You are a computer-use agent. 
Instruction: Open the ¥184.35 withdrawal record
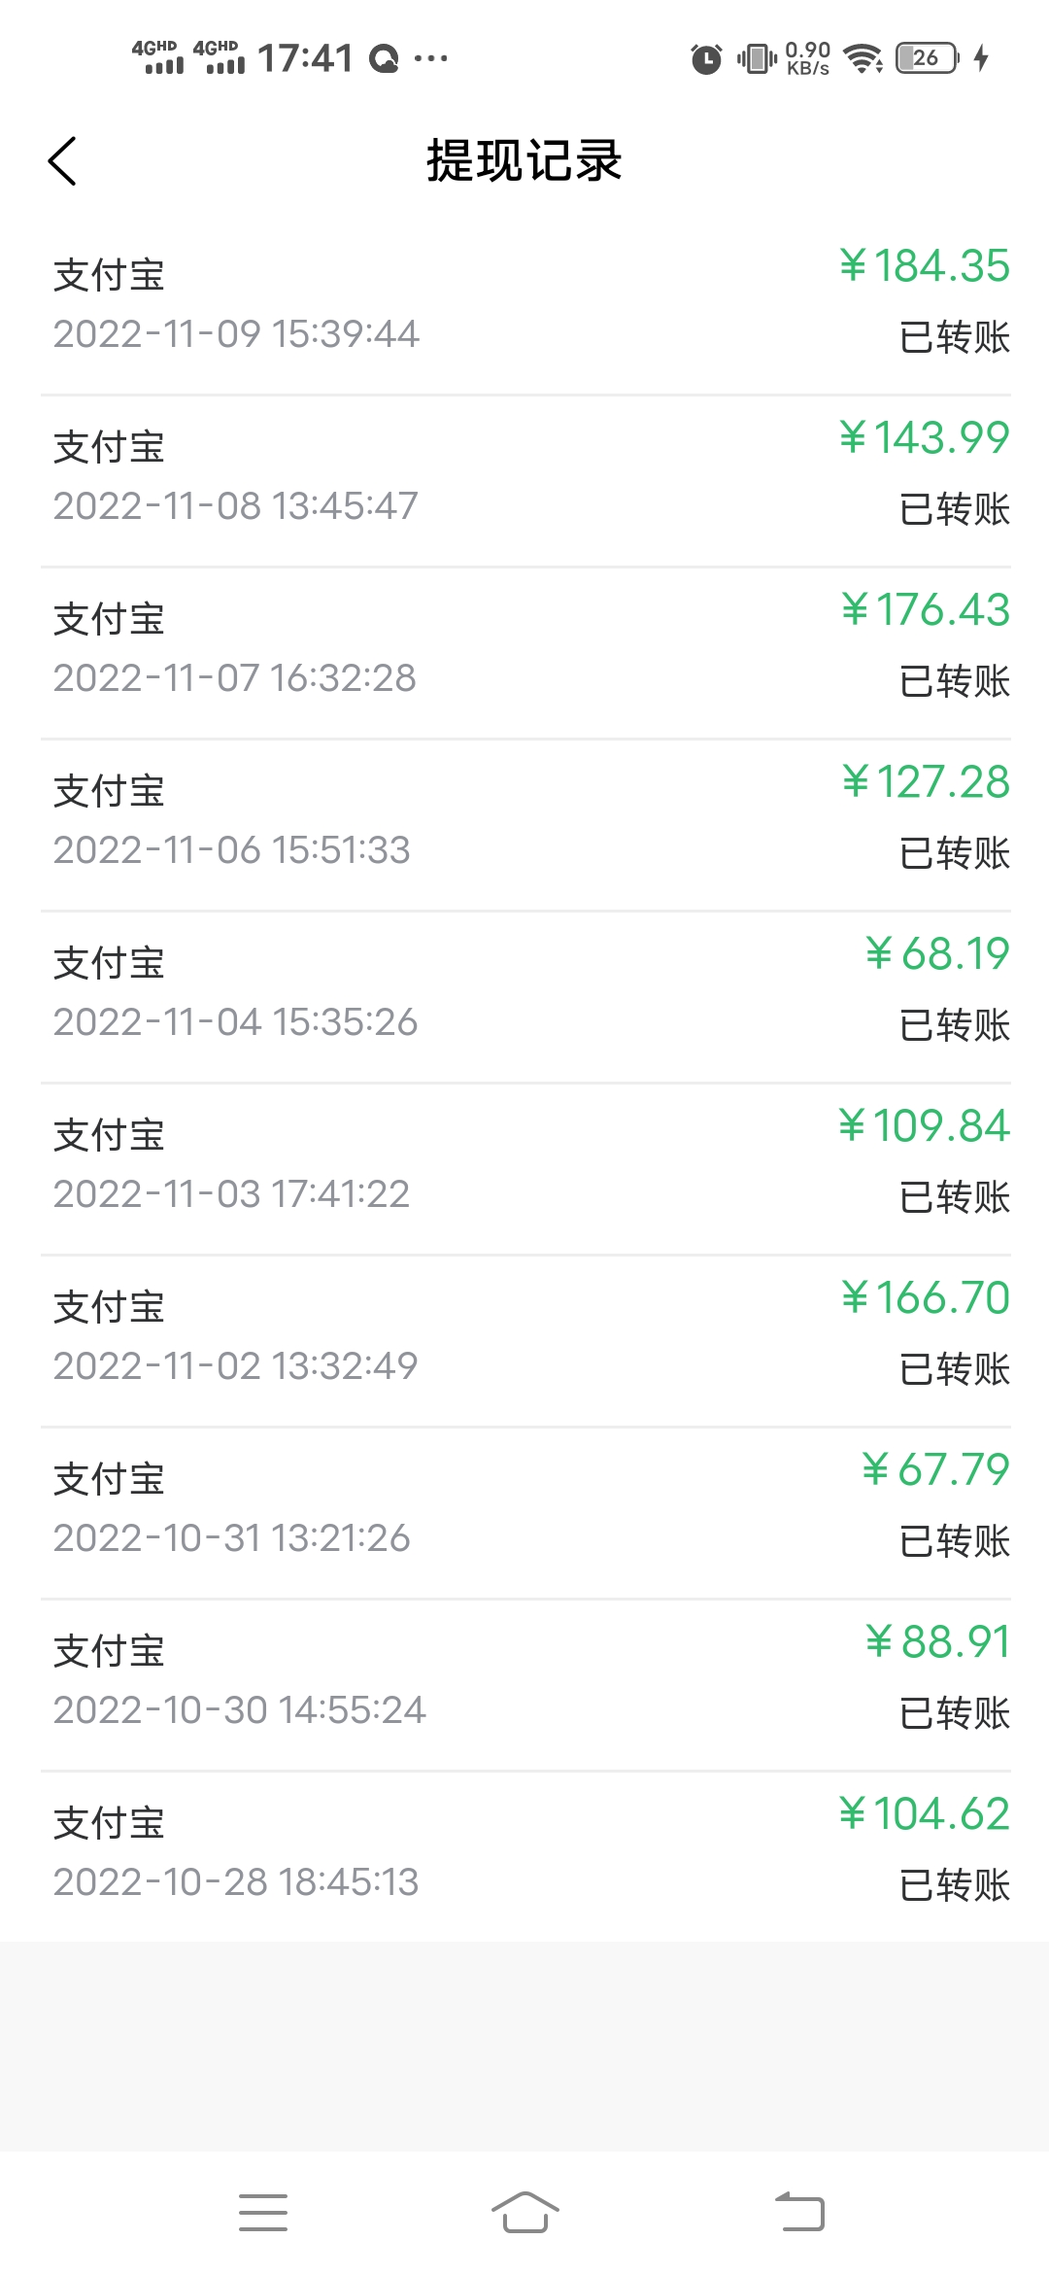point(524,309)
